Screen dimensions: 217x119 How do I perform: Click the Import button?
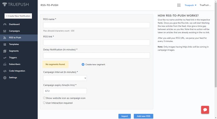(x=125, y=116)
